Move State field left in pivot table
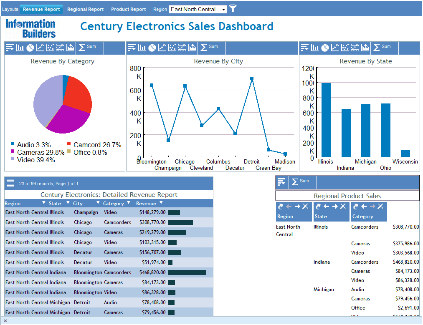The image size is (423, 325). 327,207
